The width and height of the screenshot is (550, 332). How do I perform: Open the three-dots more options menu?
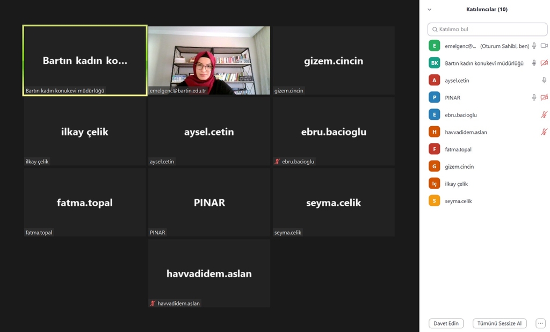tap(540, 323)
